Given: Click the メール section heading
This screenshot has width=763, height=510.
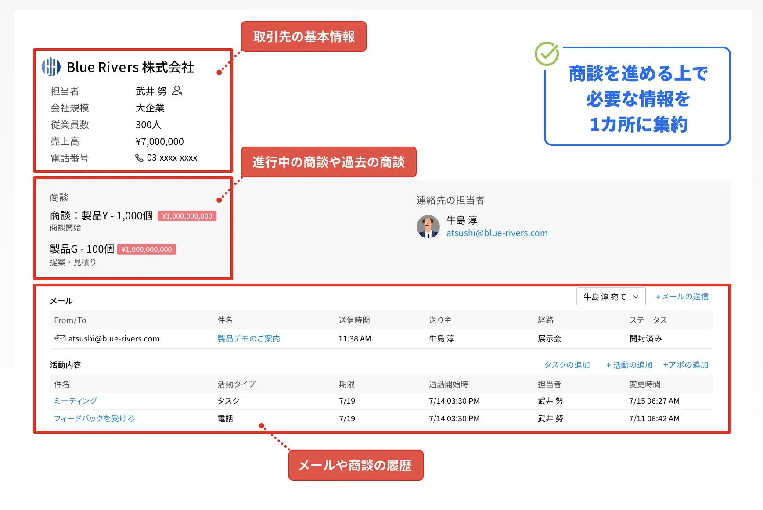Looking at the screenshot, I should pos(61,301).
